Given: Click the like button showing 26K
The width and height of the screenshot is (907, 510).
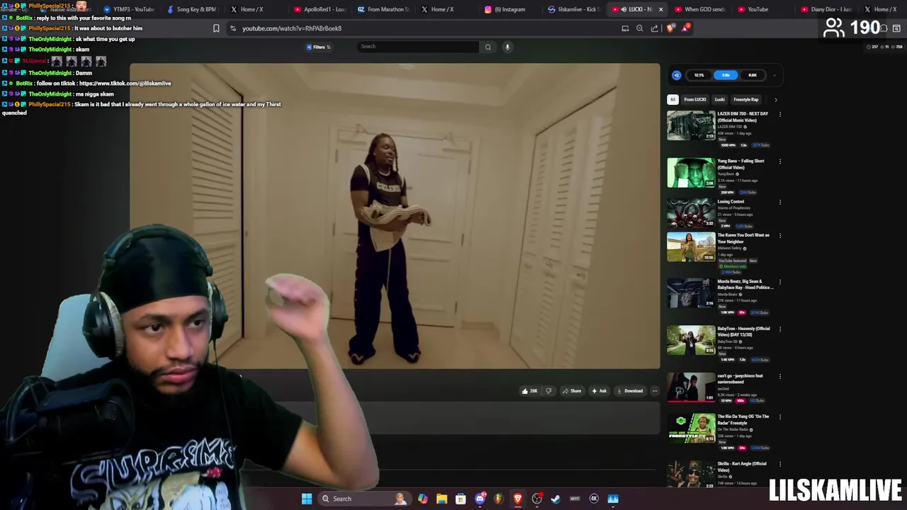Looking at the screenshot, I should (x=530, y=391).
